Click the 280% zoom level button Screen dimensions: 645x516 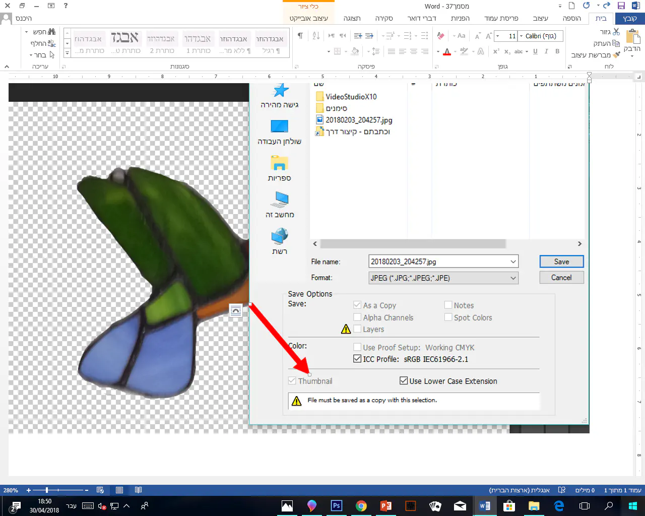(11, 490)
